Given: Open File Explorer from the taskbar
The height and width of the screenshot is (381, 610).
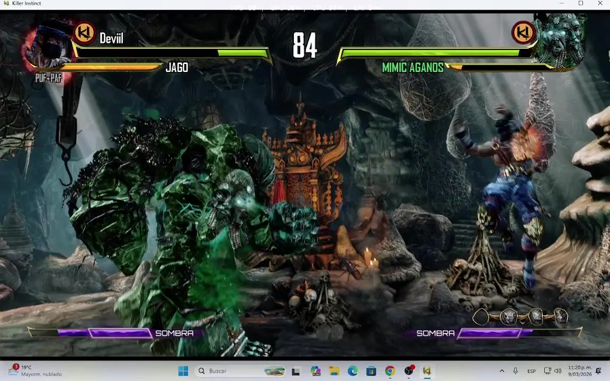Looking at the screenshot, I should tap(334, 371).
